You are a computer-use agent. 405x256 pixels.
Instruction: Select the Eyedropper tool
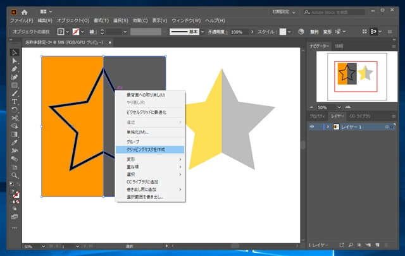click(15, 142)
